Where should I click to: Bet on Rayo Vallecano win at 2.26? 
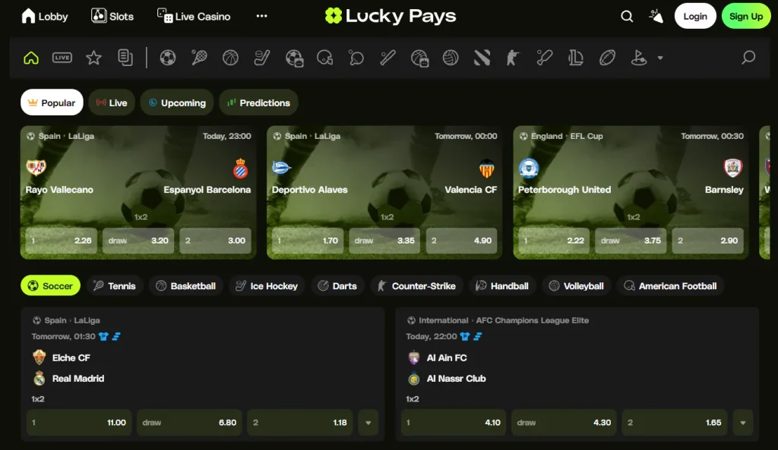[61, 241]
